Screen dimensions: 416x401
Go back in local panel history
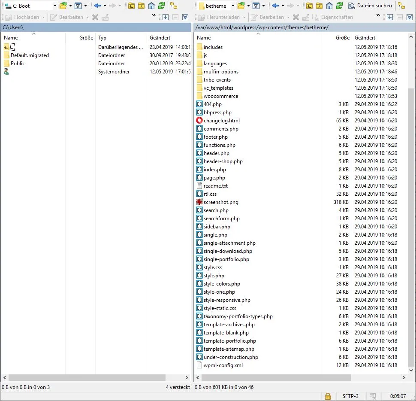[x=97, y=6]
